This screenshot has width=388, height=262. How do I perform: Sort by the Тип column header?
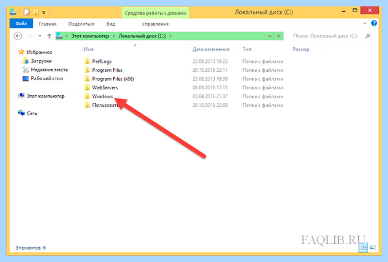pos(247,49)
